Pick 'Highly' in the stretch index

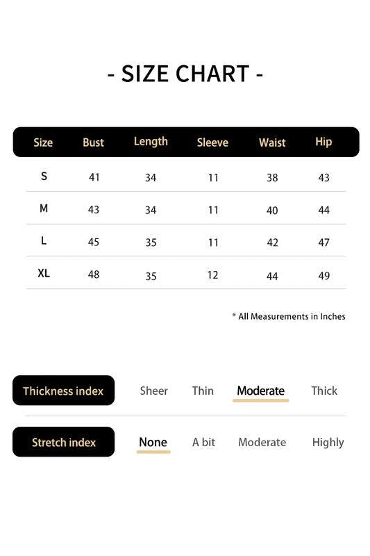(x=328, y=443)
